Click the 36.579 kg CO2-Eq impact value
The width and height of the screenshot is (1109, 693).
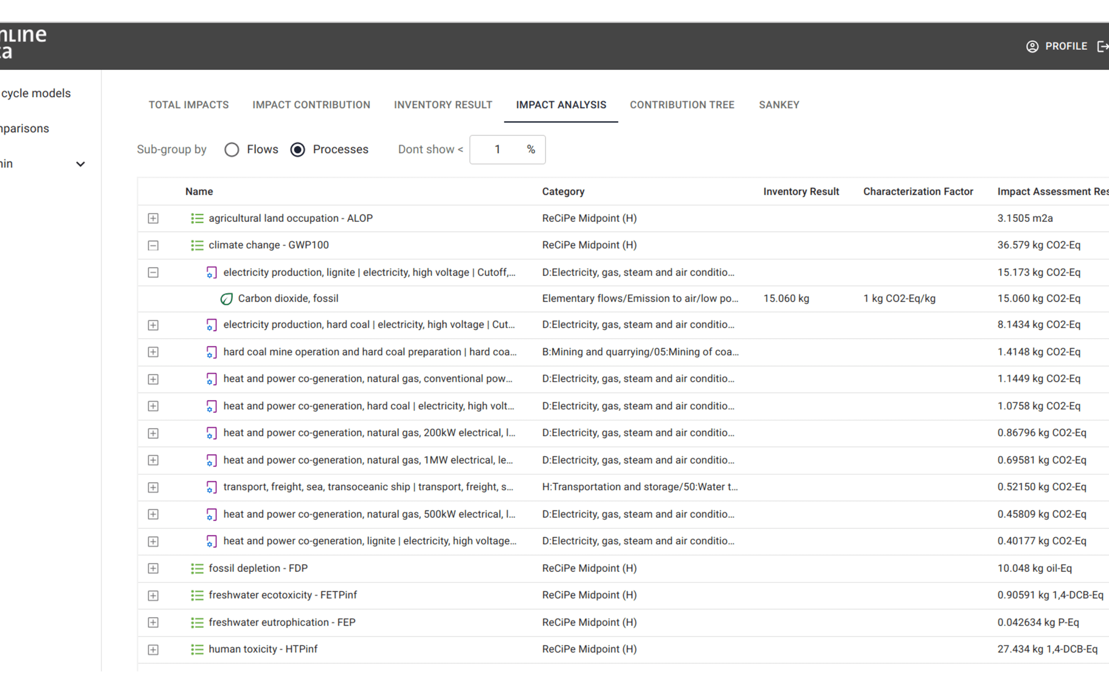(1039, 245)
